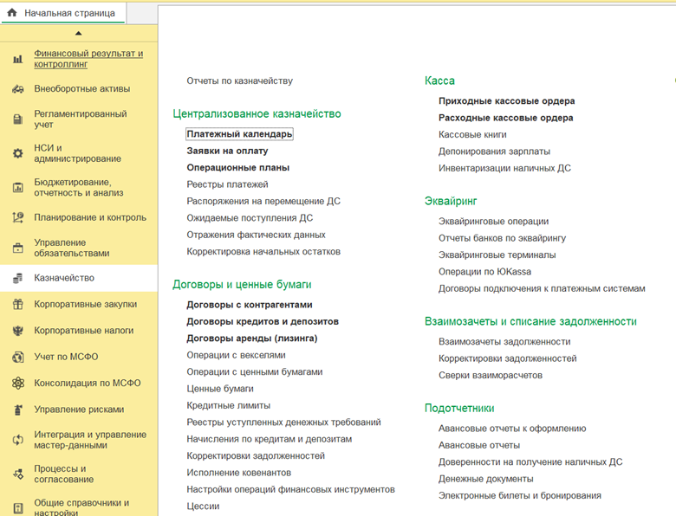Open Заявки на оплату
This screenshot has height=516, width=676.
point(227,151)
